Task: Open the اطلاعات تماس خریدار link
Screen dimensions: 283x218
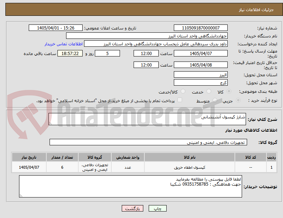Action: tap(64, 44)
